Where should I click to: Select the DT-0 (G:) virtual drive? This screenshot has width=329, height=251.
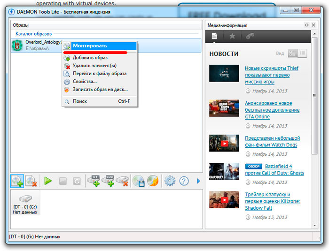tap(25, 203)
